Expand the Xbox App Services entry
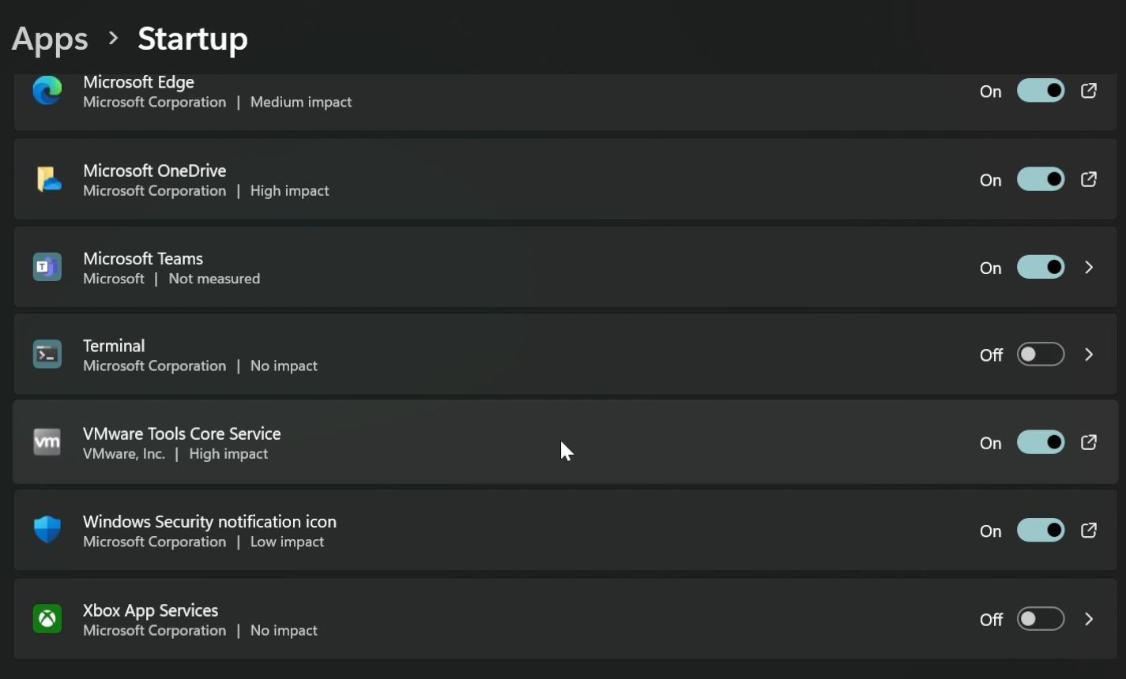The width and height of the screenshot is (1126, 679). click(x=1089, y=619)
